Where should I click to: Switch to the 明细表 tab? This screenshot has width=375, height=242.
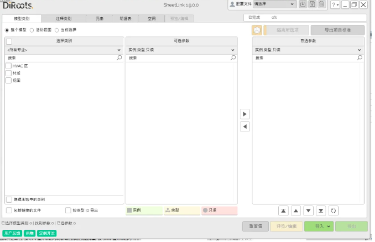[x=126, y=18]
